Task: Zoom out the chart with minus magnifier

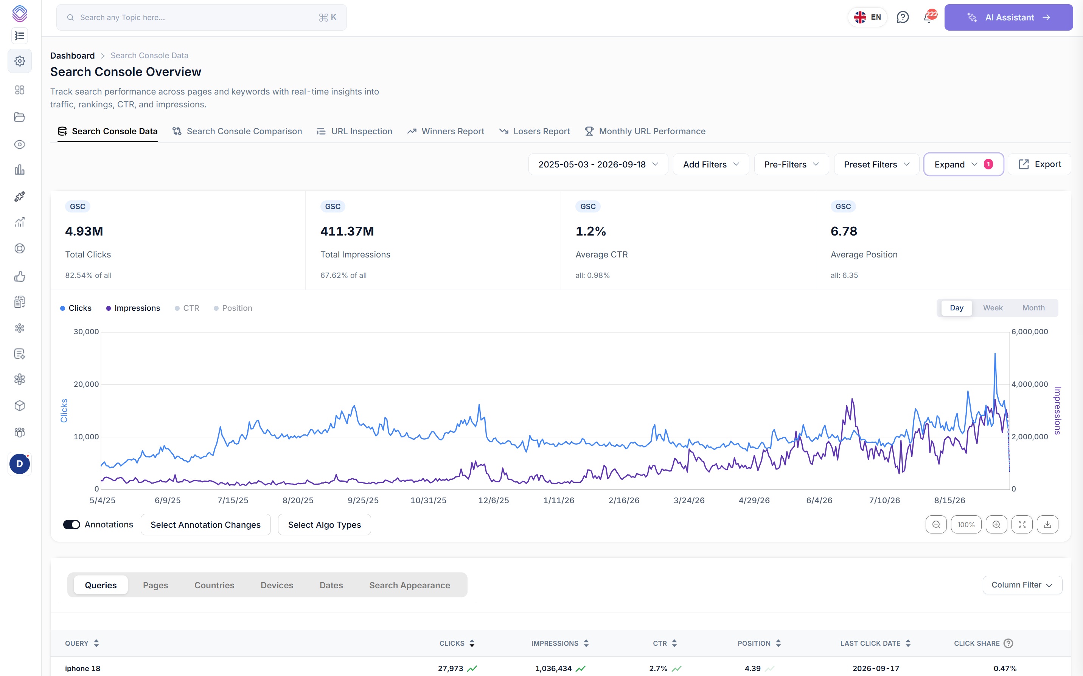Action: point(936,524)
